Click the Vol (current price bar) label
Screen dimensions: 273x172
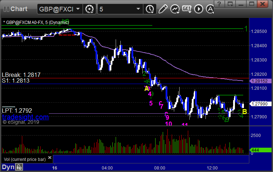pyautogui.click(x=25, y=159)
